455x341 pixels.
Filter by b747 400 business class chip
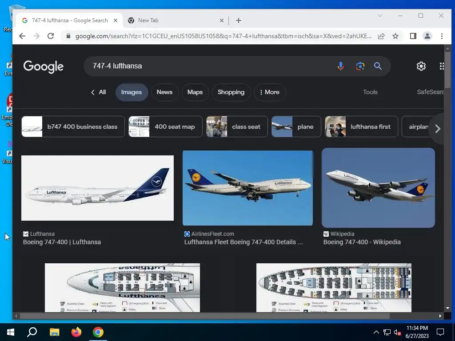point(73,127)
